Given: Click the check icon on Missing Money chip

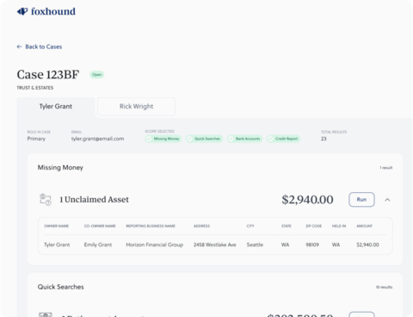Looking at the screenshot, I should click(x=149, y=139).
